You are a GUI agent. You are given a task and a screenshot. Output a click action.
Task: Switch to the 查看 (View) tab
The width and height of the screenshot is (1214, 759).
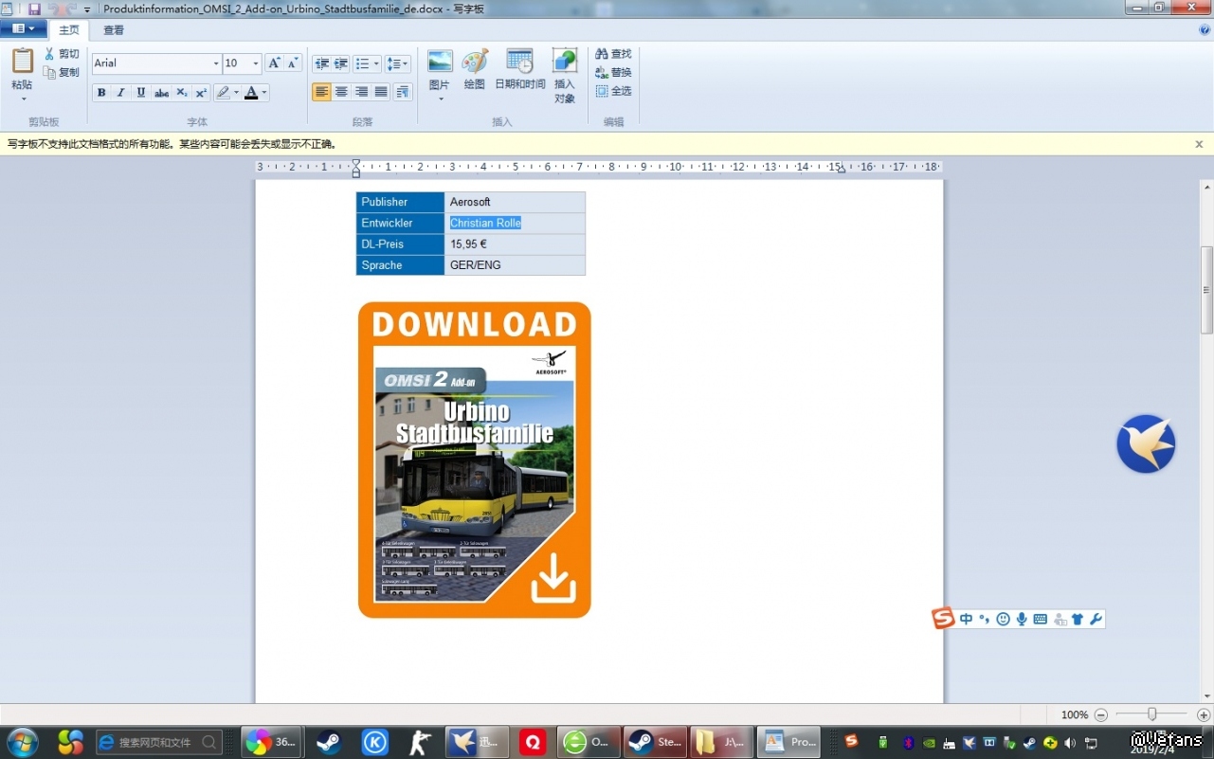114,30
